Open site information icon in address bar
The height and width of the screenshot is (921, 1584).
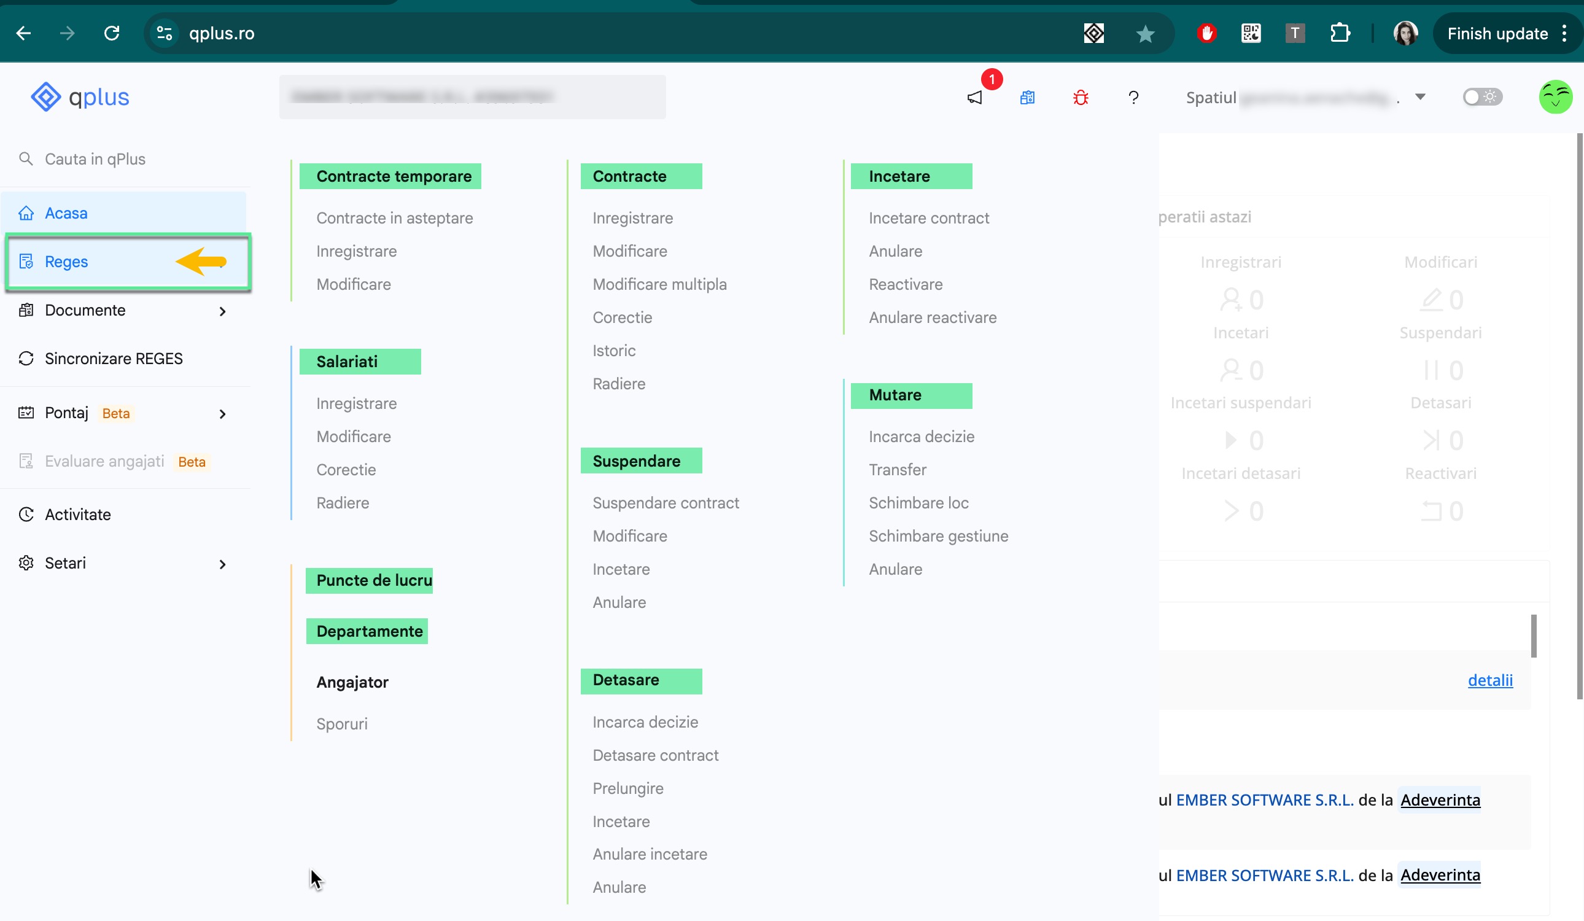tap(165, 33)
